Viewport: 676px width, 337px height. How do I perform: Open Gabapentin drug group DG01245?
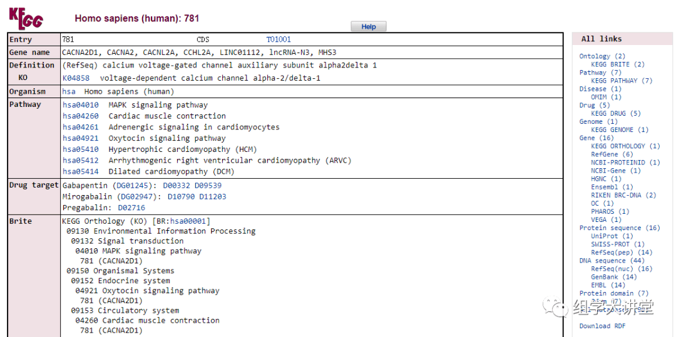(x=135, y=186)
